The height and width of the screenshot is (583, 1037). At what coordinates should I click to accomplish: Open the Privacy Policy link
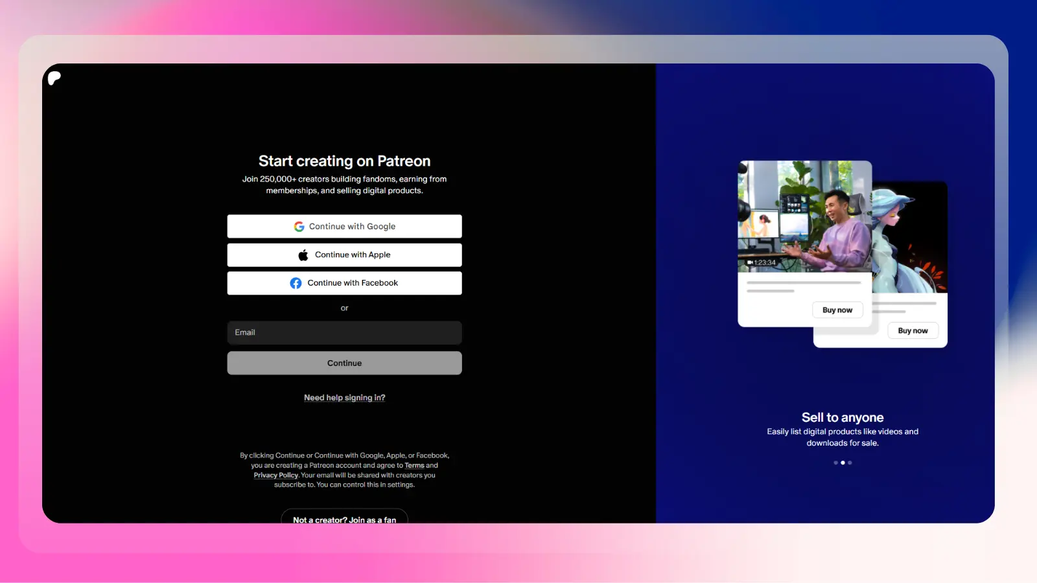coord(275,475)
